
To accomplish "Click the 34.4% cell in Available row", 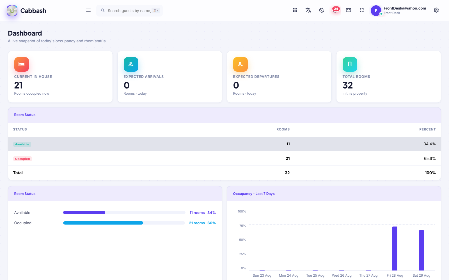I will pyautogui.click(x=430, y=144).
